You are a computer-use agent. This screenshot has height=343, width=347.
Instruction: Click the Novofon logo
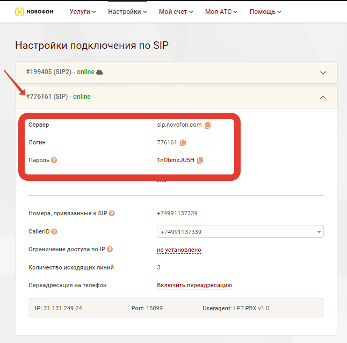click(x=34, y=12)
